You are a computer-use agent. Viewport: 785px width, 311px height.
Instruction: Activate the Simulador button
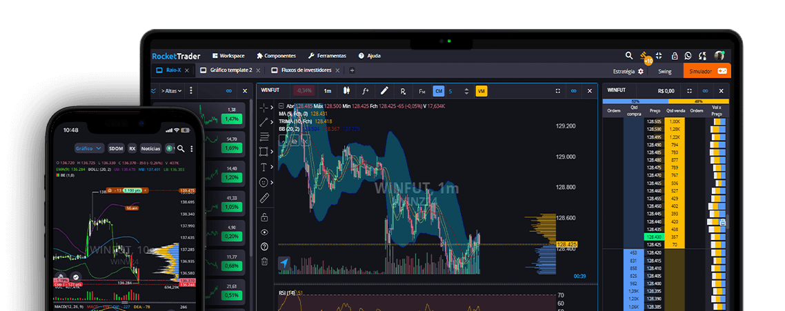click(x=707, y=71)
